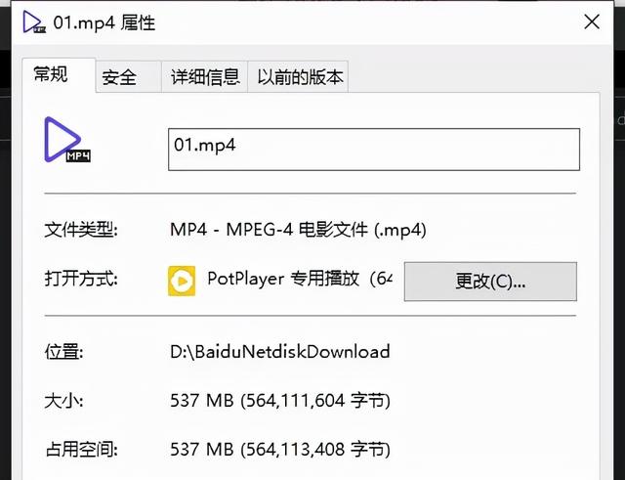Click the MP4 icon in title bar
Image resolution: width=625 pixels, height=480 pixels.
pos(34,22)
